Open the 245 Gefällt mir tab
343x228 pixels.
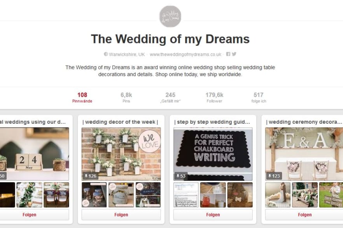170,98
